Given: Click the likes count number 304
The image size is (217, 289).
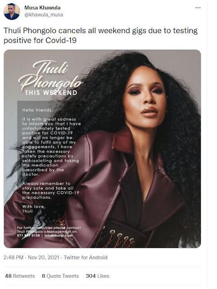Looking at the screenshot, I should (91, 276).
